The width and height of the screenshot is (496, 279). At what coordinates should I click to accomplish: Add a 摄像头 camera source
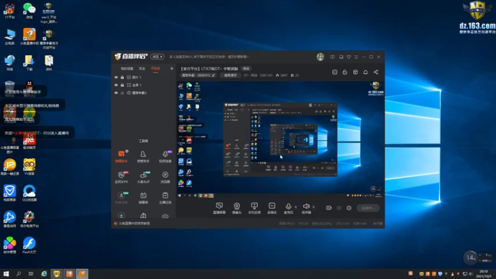(x=237, y=208)
